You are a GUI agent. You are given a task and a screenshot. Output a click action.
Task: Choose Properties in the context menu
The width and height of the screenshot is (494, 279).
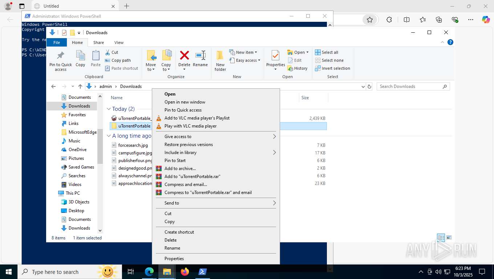tap(216, 259)
